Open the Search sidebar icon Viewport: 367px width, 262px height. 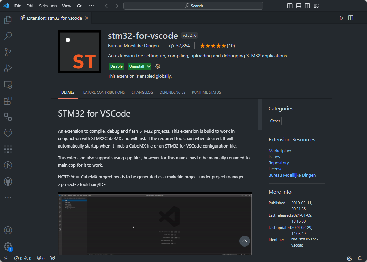[8, 36]
